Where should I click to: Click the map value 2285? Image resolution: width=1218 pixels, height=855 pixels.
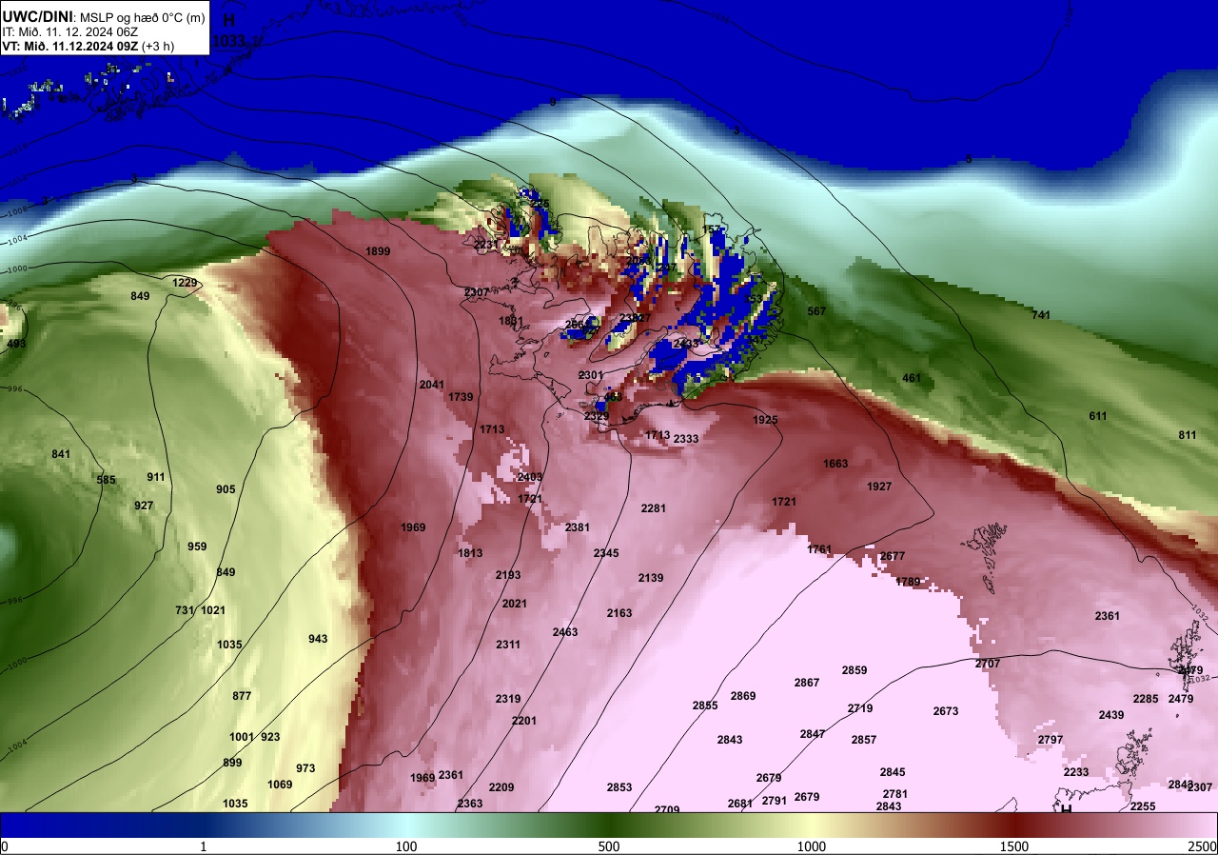(1146, 699)
